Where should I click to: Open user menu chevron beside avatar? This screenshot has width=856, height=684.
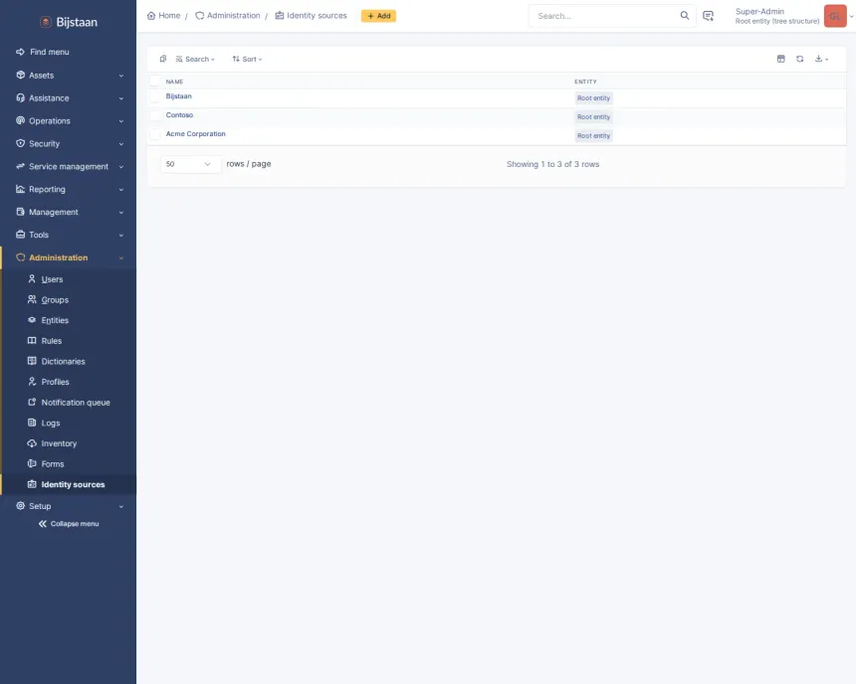coord(851,16)
